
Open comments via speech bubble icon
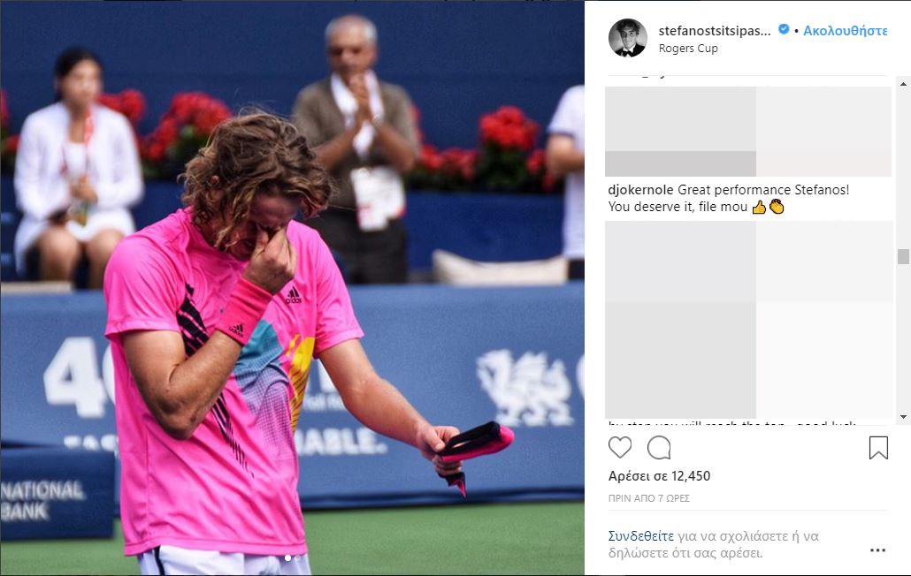pos(659,447)
